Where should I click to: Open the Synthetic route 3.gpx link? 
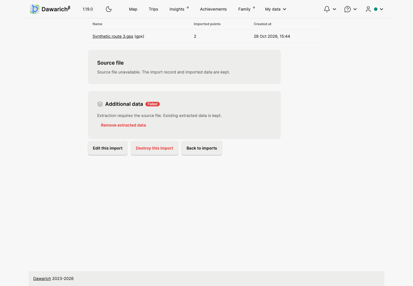[x=113, y=36]
